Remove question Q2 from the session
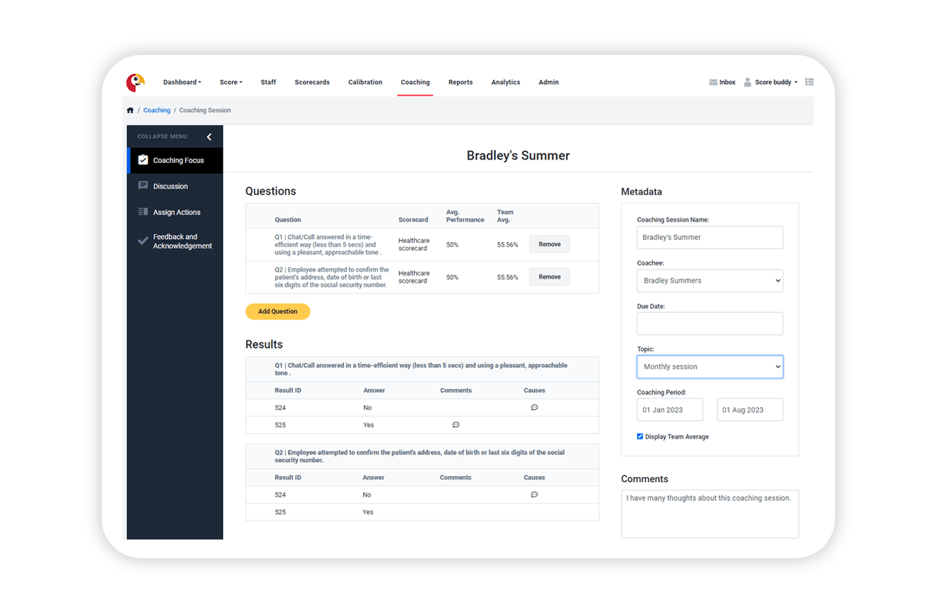This screenshot has height=613, width=936. (549, 276)
